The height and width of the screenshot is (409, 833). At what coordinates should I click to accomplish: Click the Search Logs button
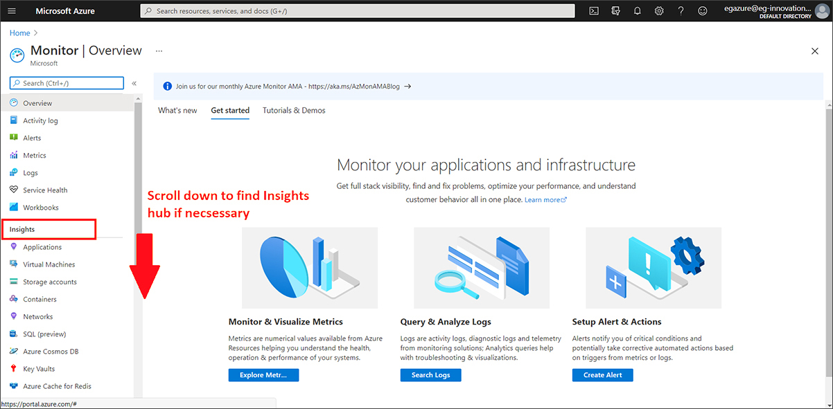click(430, 375)
